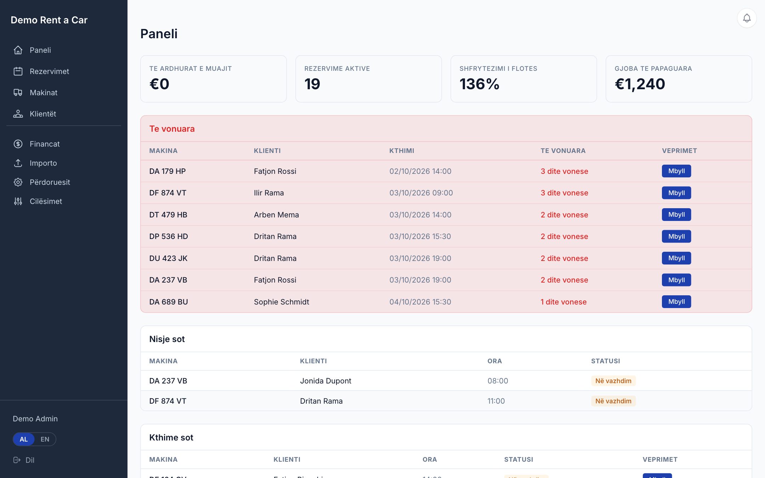Click the Demo Rent a Car title

pyautogui.click(x=49, y=20)
